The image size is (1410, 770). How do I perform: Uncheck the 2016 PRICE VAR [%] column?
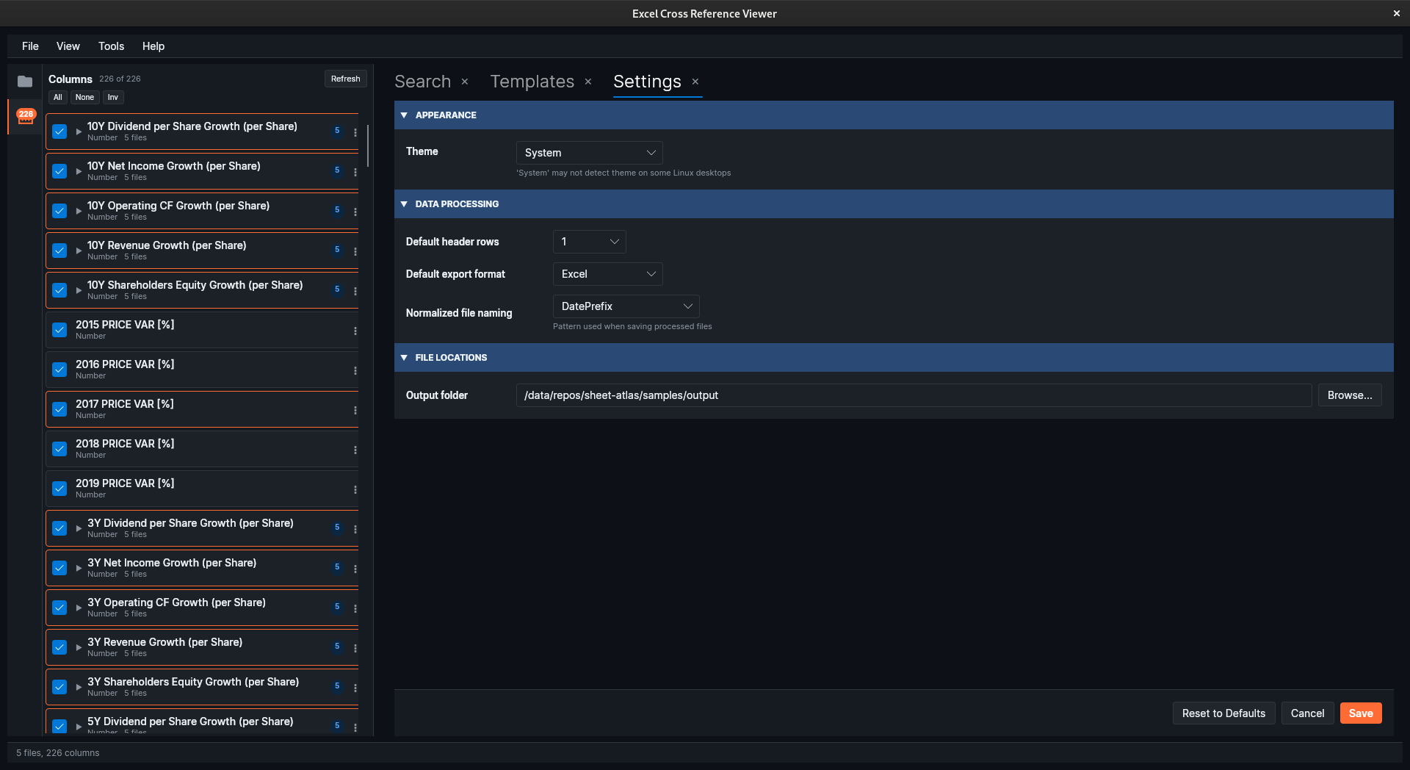point(59,370)
